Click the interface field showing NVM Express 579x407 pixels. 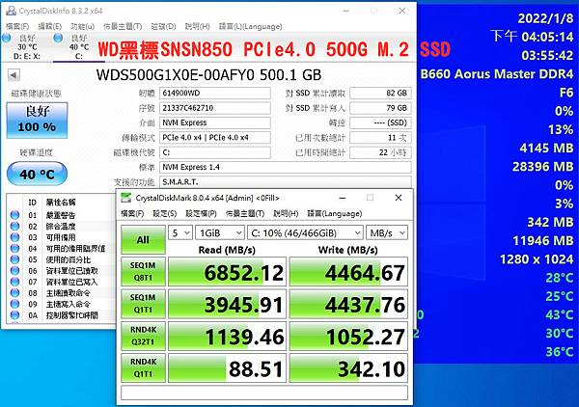coord(215,122)
